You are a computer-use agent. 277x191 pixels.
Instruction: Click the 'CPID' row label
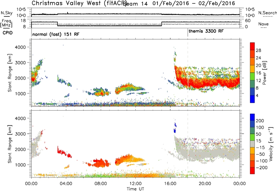coord(8,33)
